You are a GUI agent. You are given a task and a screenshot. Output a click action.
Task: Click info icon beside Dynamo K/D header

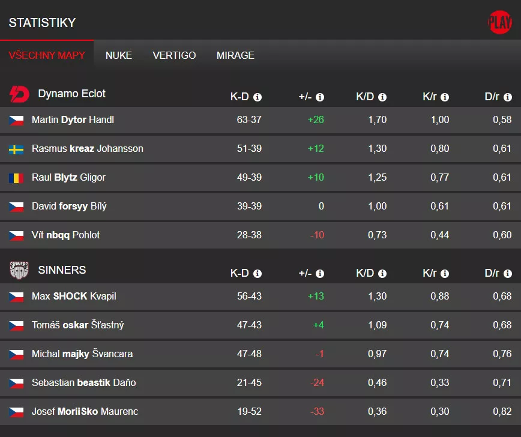pyautogui.click(x=382, y=97)
